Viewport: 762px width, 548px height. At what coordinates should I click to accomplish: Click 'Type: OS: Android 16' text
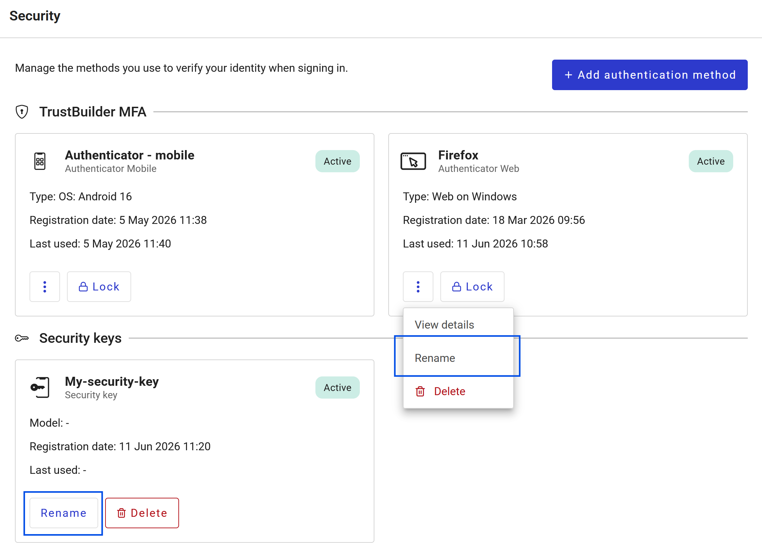point(81,197)
